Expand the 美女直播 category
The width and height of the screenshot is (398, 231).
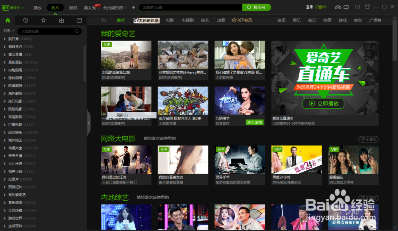tap(4, 55)
